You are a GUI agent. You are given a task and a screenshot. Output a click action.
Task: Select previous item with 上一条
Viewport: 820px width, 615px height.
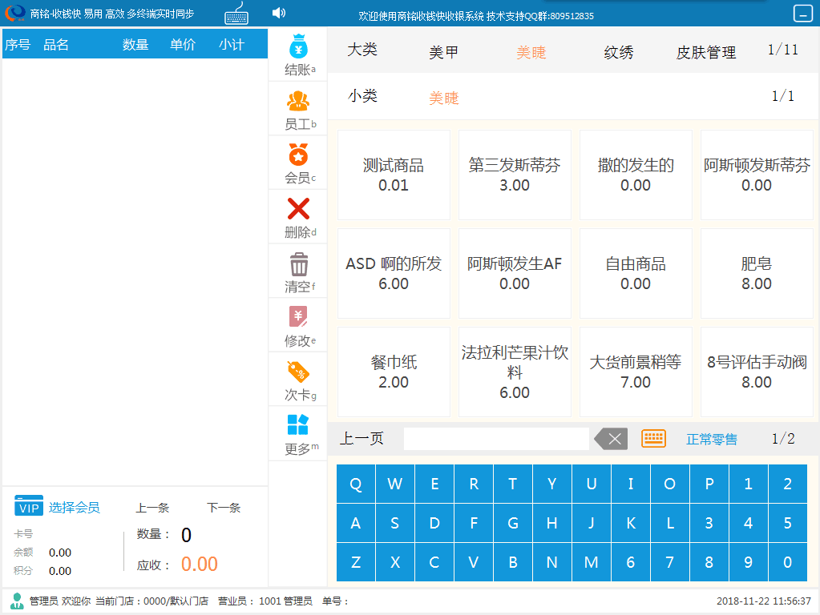coord(153,508)
